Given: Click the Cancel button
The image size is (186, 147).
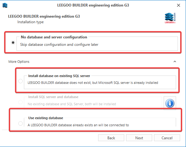Looking at the screenshot, I should [167, 138].
